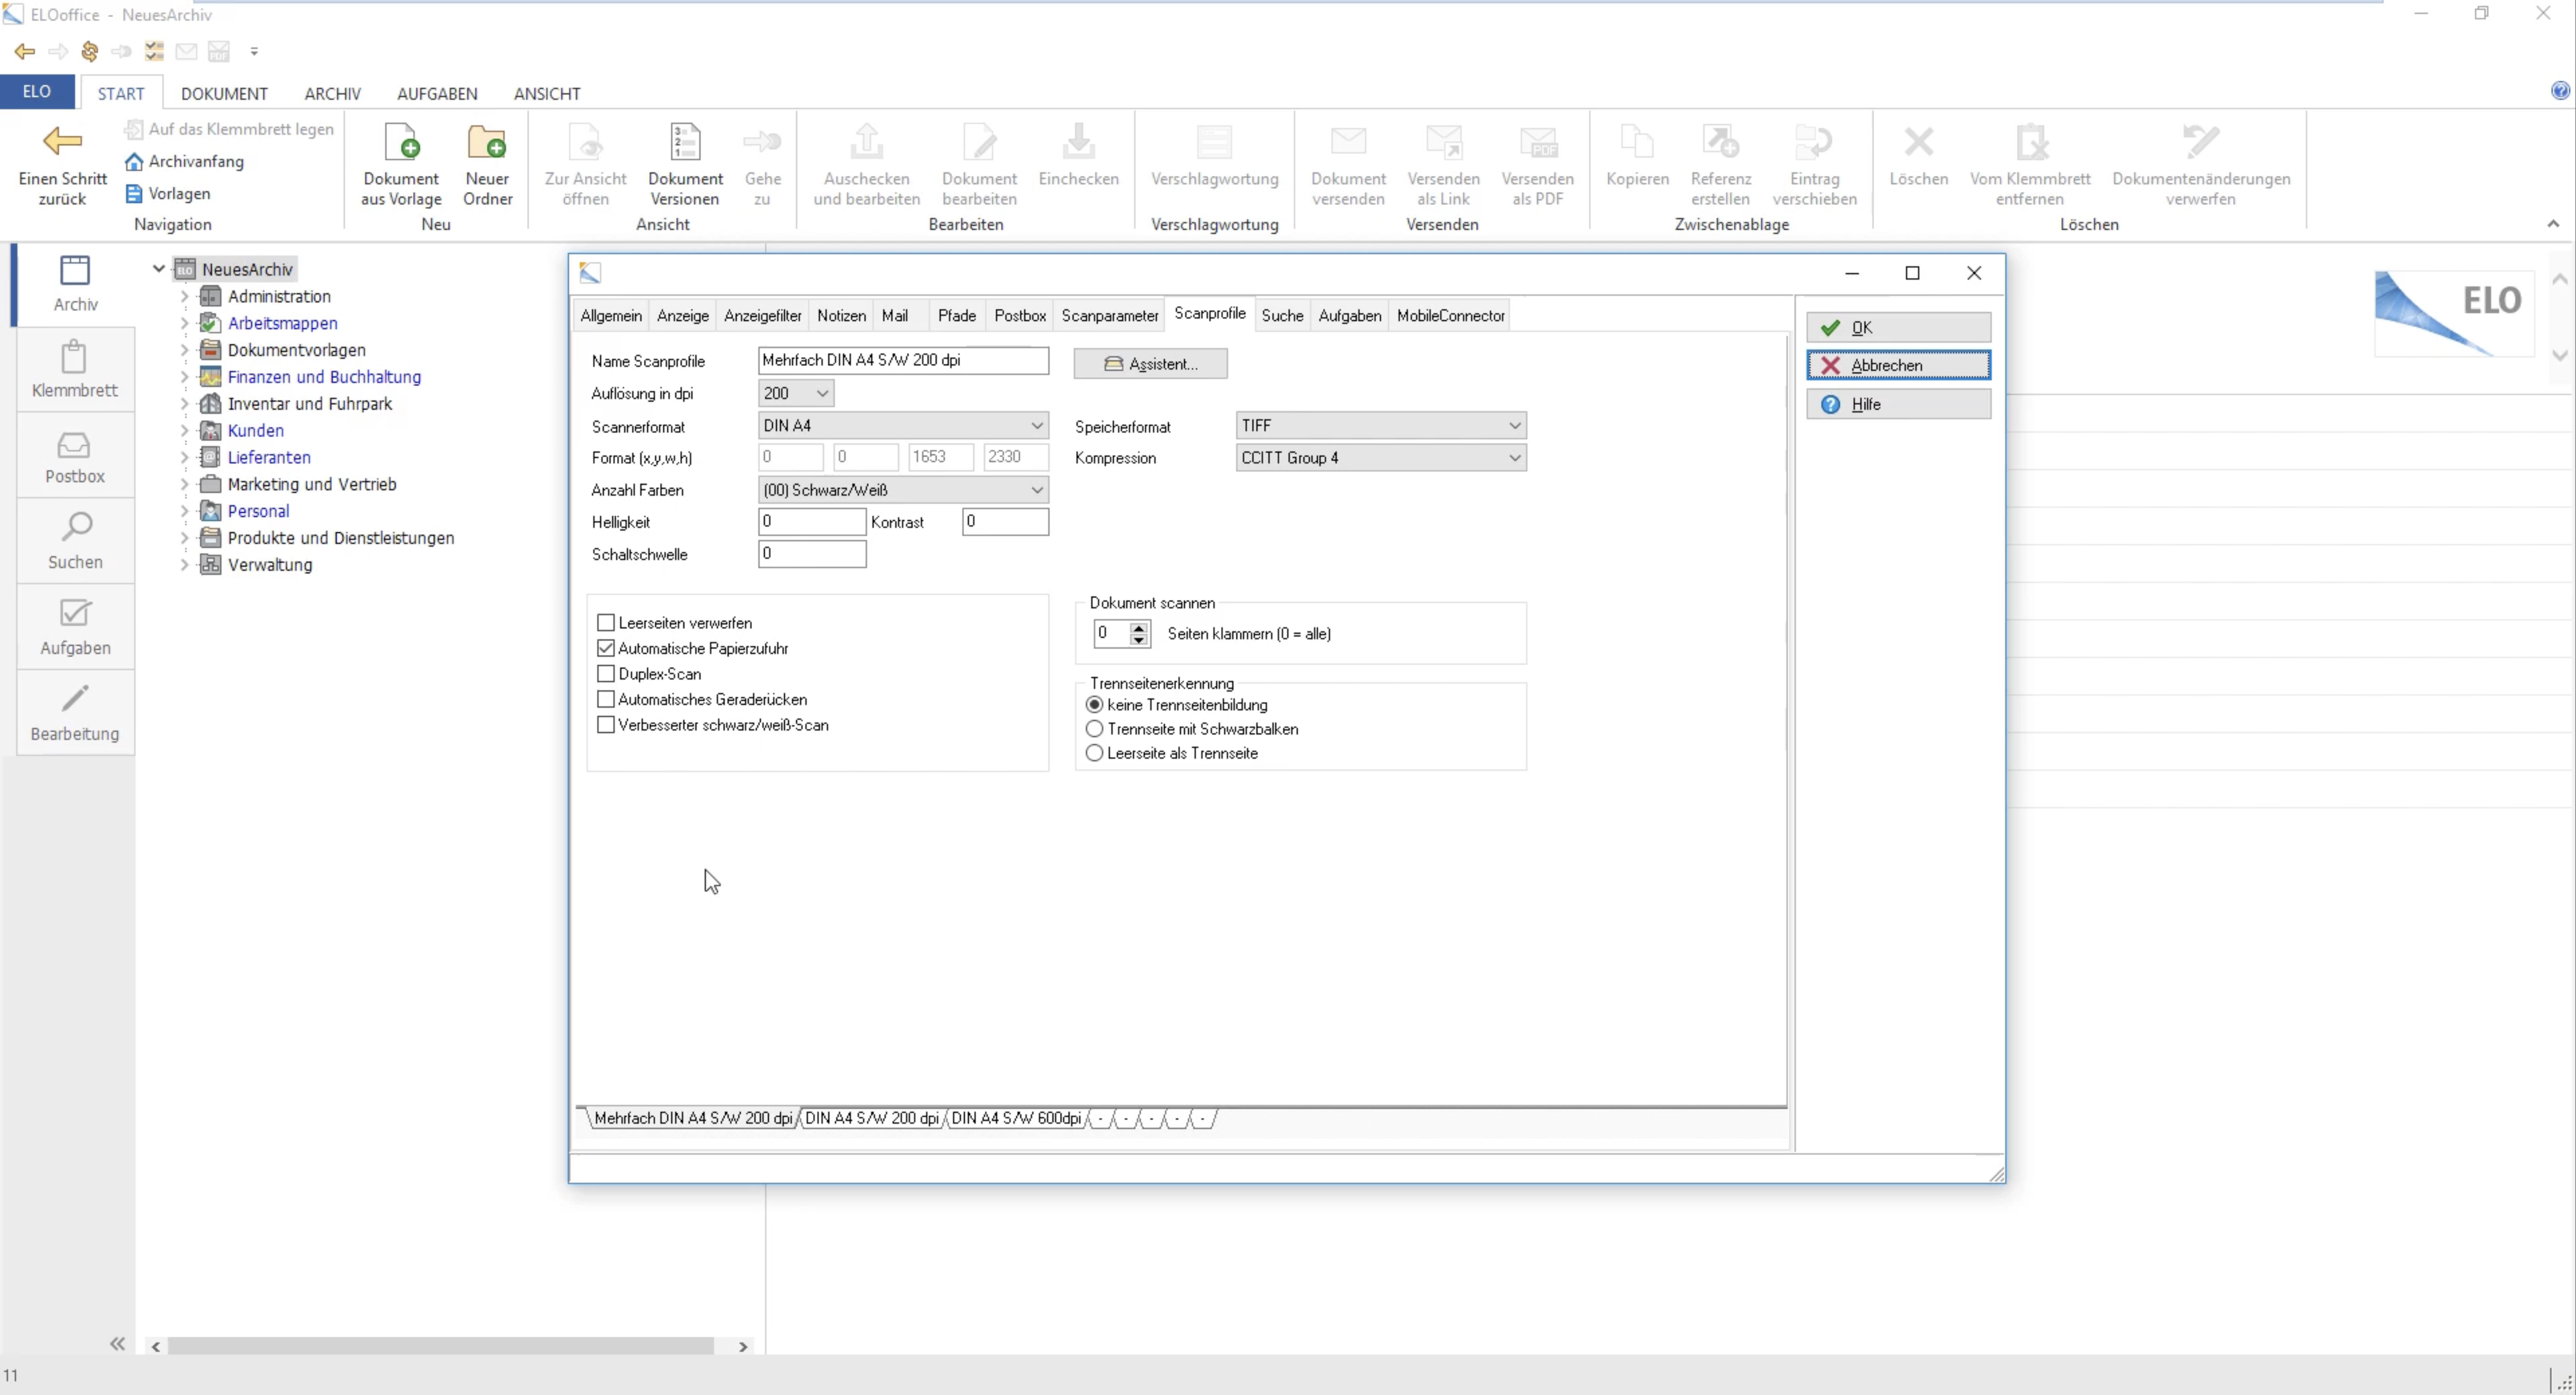Open the Aufgaben sidebar panel
Image resolution: width=2576 pixels, height=1395 pixels.
(x=75, y=628)
